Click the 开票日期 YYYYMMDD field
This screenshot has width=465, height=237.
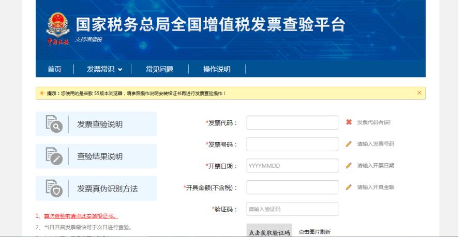coord(292,166)
